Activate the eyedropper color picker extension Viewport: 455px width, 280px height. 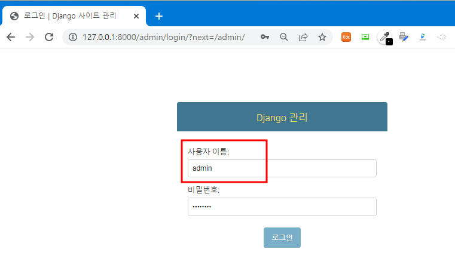pyautogui.click(x=385, y=37)
